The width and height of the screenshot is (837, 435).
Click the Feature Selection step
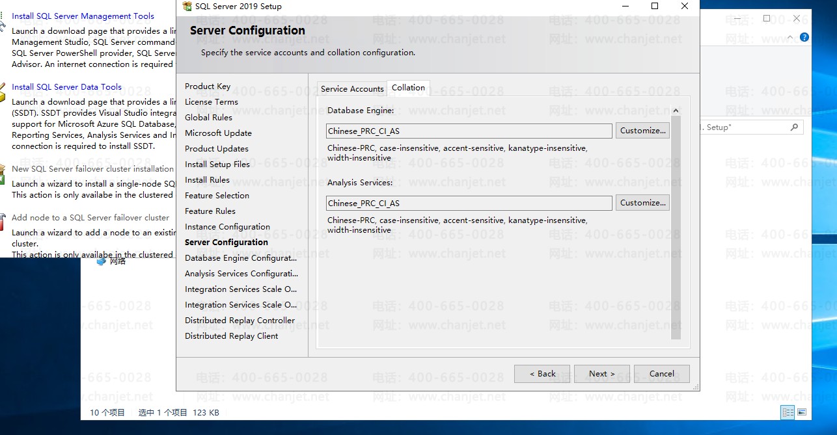click(x=217, y=196)
